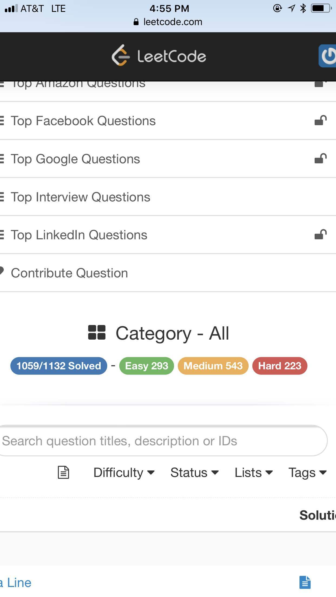
Task: Click the red Hard 223 badge
Action: (280, 366)
